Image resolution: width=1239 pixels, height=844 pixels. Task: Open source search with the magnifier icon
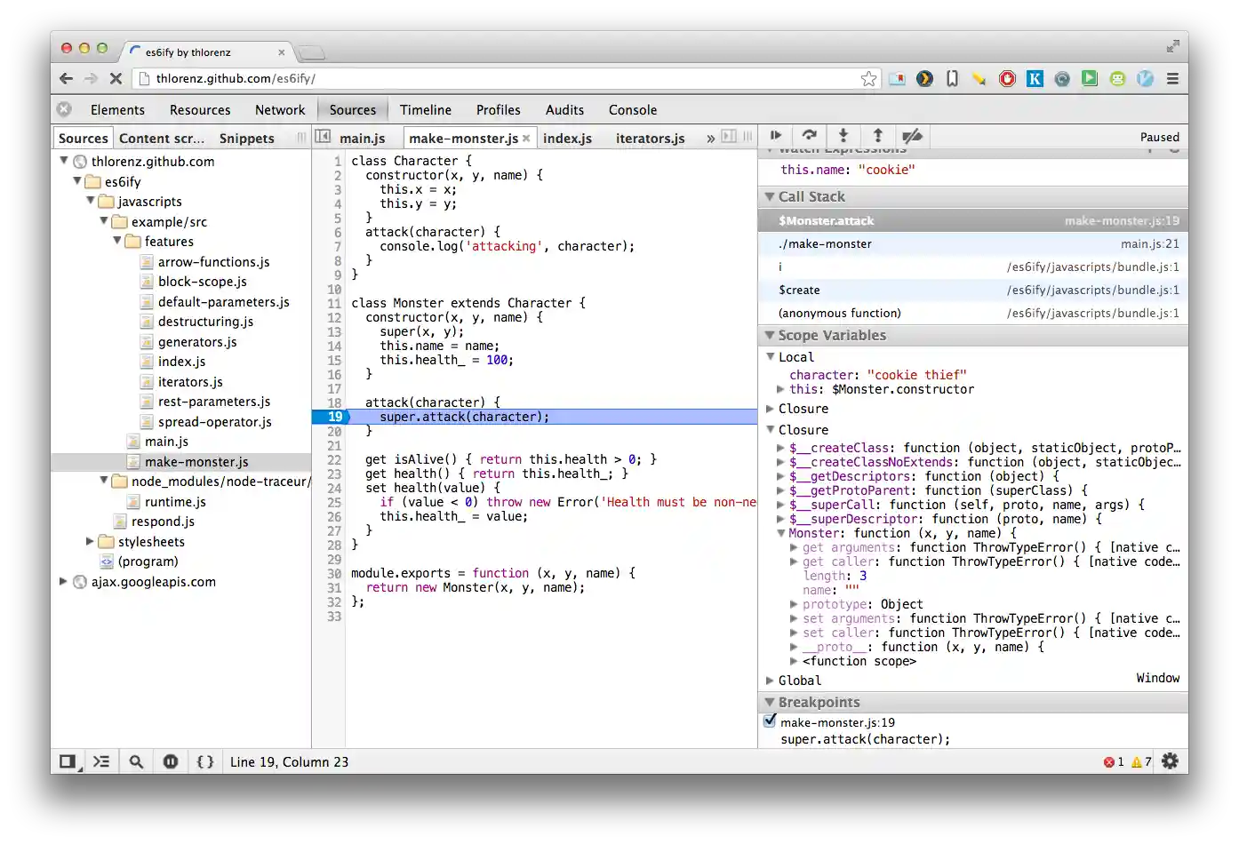[x=136, y=761]
